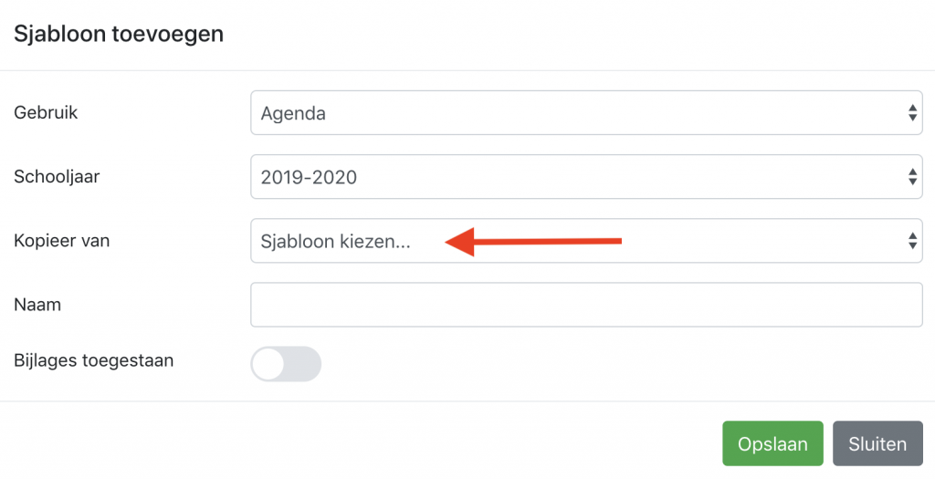Click the red arrow pointing at Sjabloon kiezen
Viewport: 935px width, 479px height.
[533, 241]
